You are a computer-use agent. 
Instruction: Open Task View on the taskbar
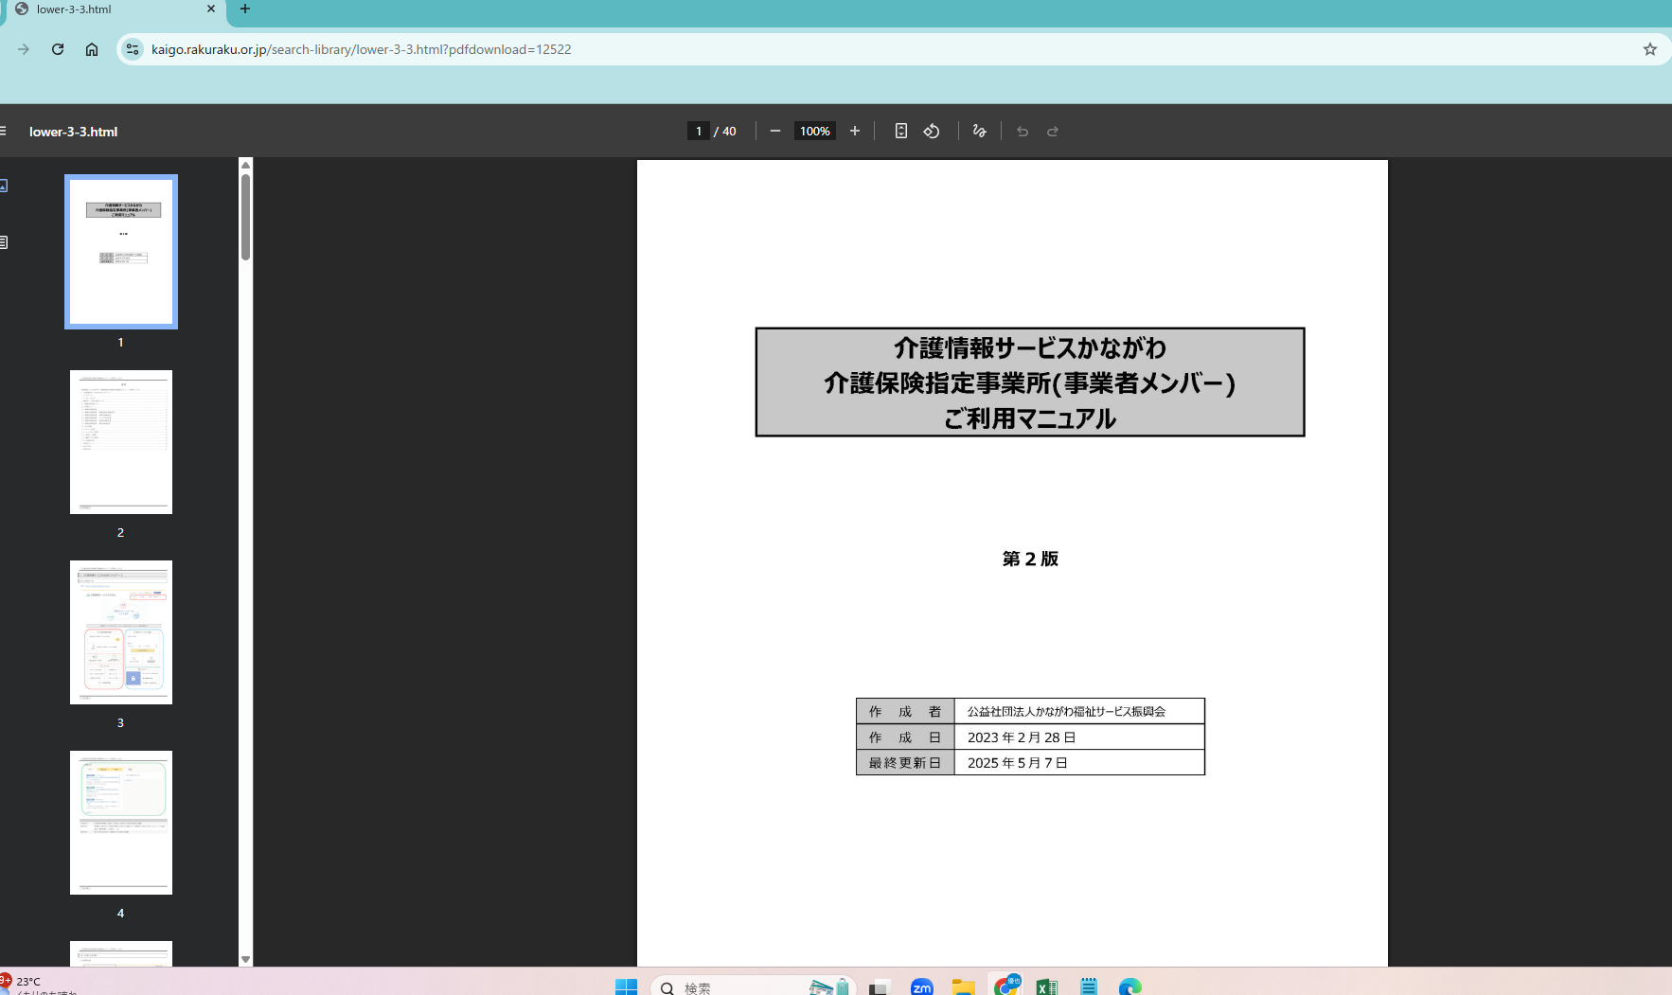[880, 986]
